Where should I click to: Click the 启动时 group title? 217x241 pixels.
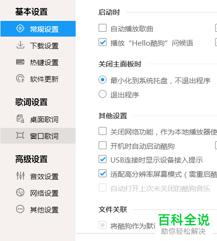(x=109, y=12)
